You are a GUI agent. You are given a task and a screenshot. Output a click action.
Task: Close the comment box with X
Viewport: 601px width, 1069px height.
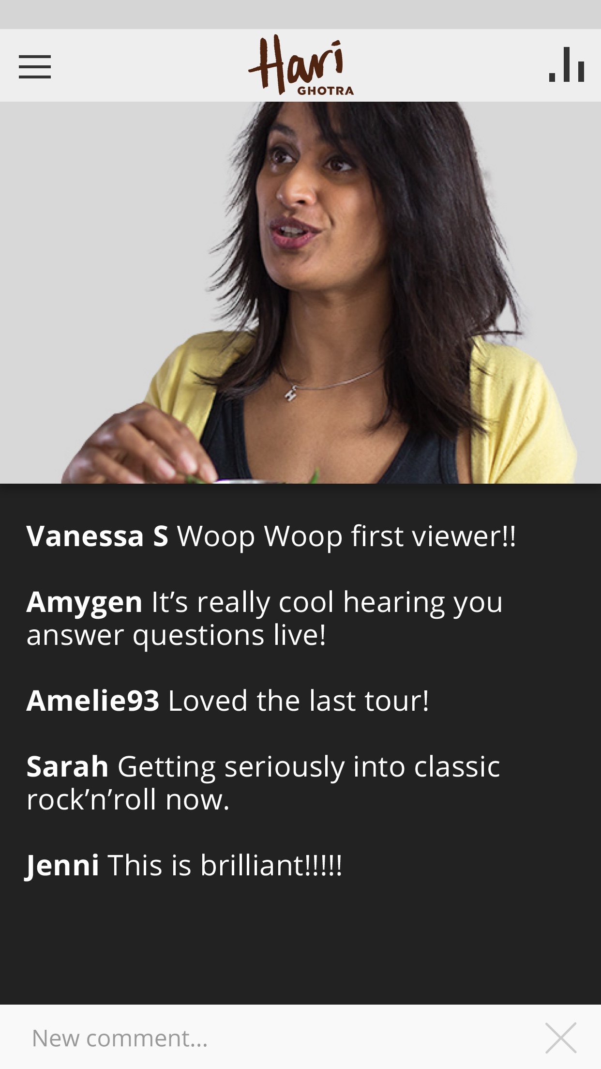point(561,1038)
